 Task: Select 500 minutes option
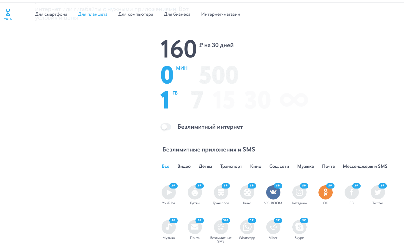pyautogui.click(x=219, y=75)
